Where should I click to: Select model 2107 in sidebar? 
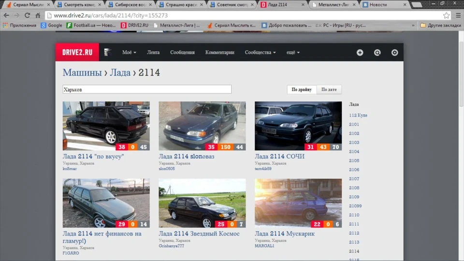tap(354, 179)
